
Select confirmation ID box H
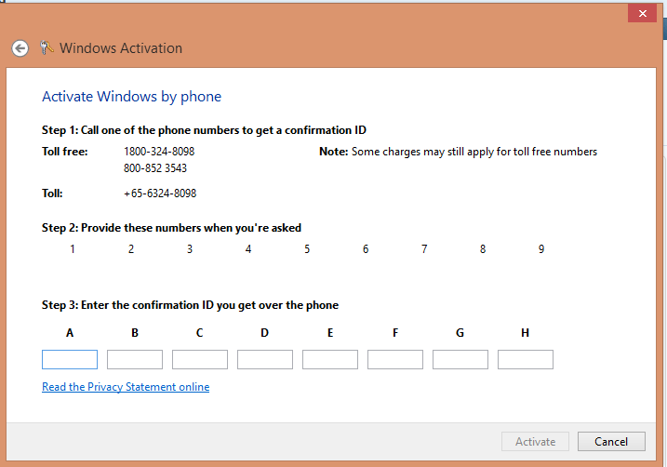coord(526,359)
